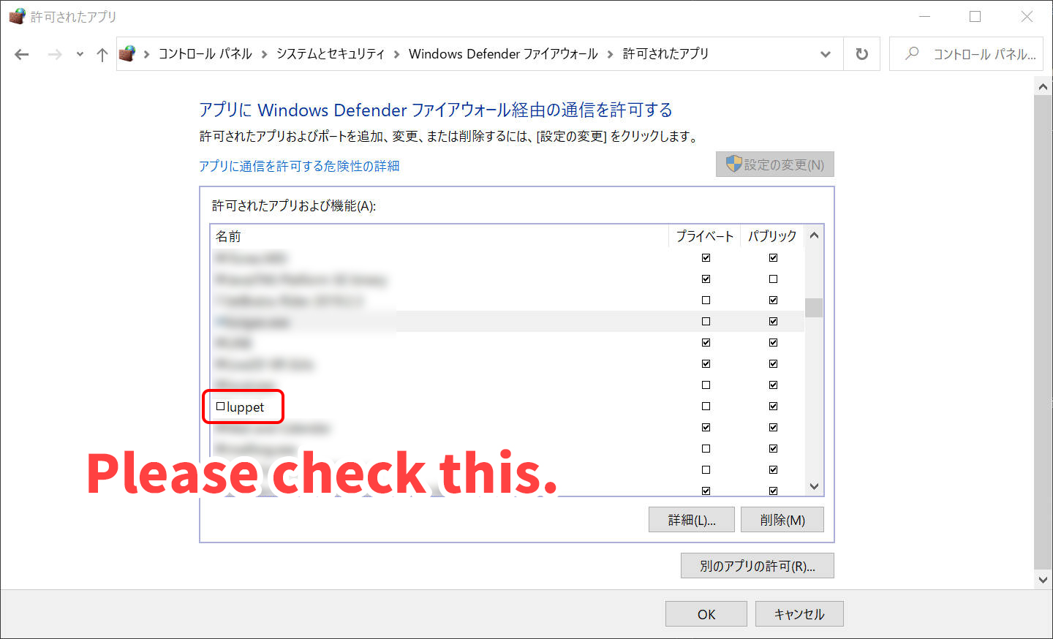The image size is (1053, 639).
Task: Toggle first row's private checkbox
Action: point(706,257)
